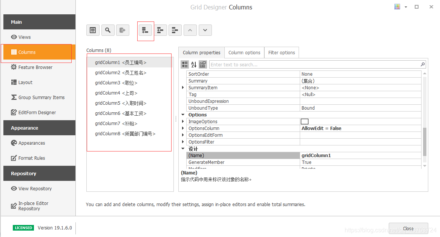Expand the ImageOptions property
Viewport: 440px width, 237px height.
point(183,121)
